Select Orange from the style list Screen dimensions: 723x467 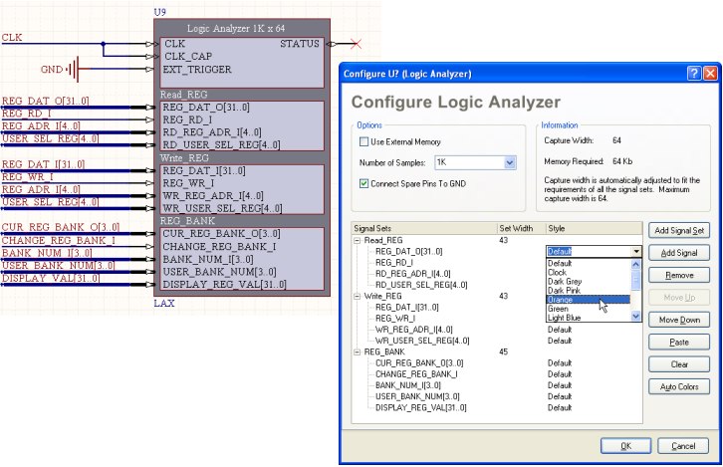(x=561, y=300)
